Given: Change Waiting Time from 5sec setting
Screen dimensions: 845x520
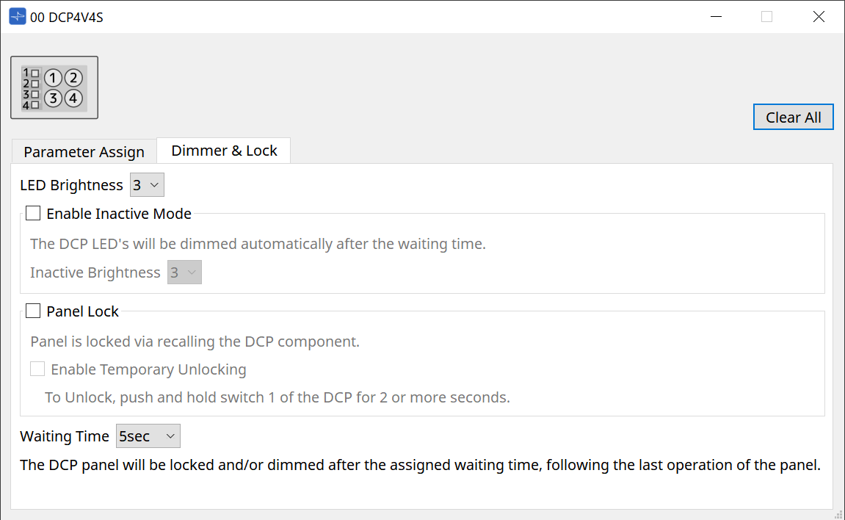Looking at the screenshot, I should coord(148,436).
